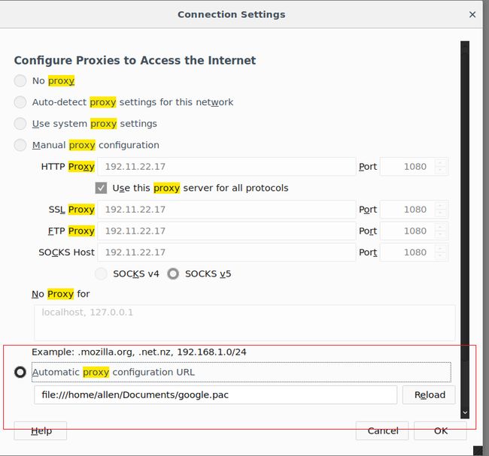
Task: Increase HTTP Proxy port with stepper
Action: coord(440,162)
